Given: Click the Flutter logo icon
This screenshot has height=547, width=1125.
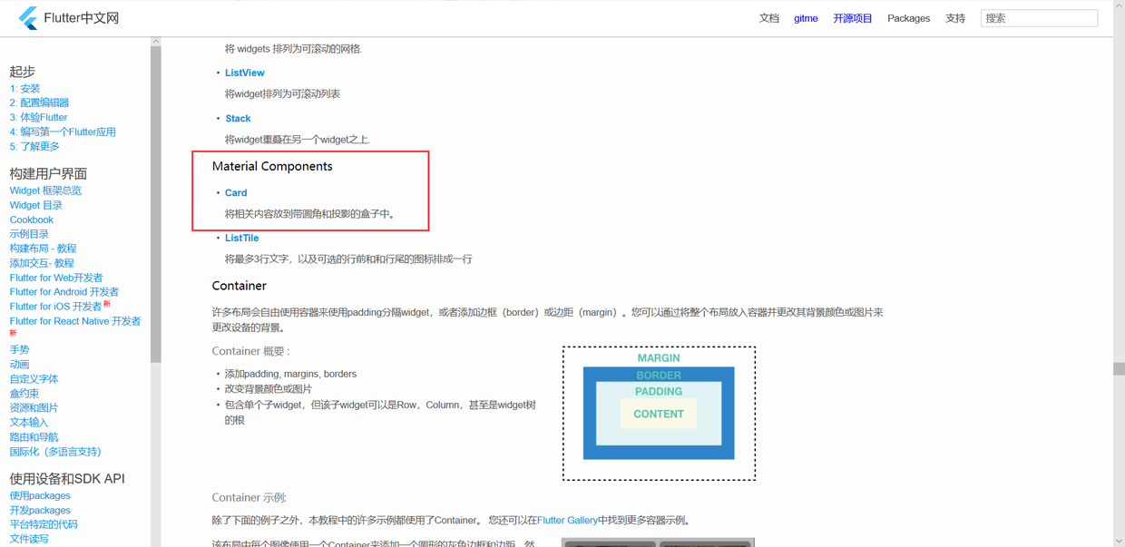Looking at the screenshot, I should tap(28, 18).
